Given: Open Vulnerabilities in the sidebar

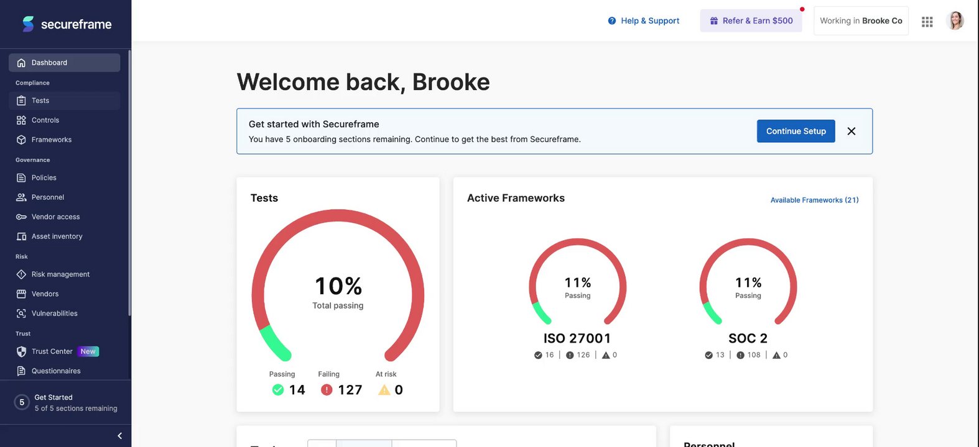Looking at the screenshot, I should [65, 314].
